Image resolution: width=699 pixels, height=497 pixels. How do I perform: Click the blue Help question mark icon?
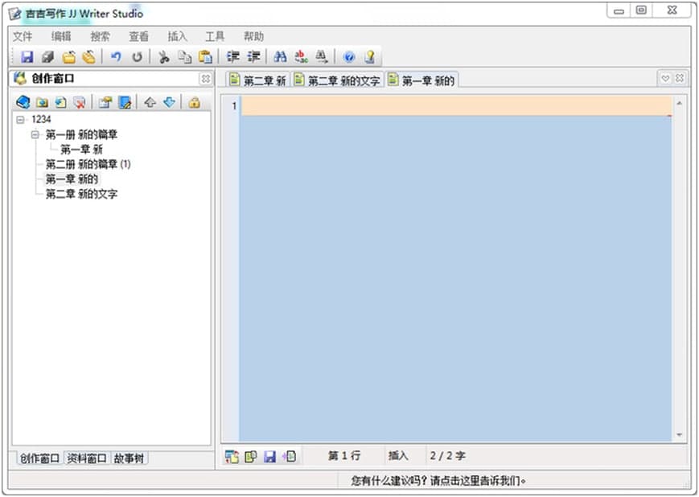pos(348,57)
